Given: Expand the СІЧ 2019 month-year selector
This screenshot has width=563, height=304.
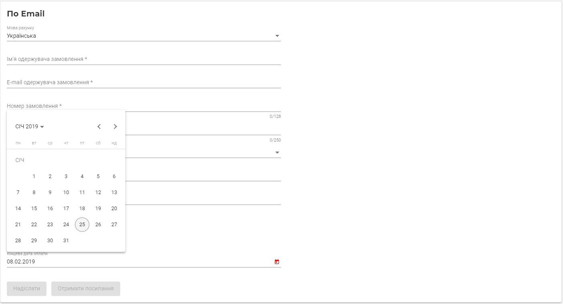Looking at the screenshot, I should point(30,127).
